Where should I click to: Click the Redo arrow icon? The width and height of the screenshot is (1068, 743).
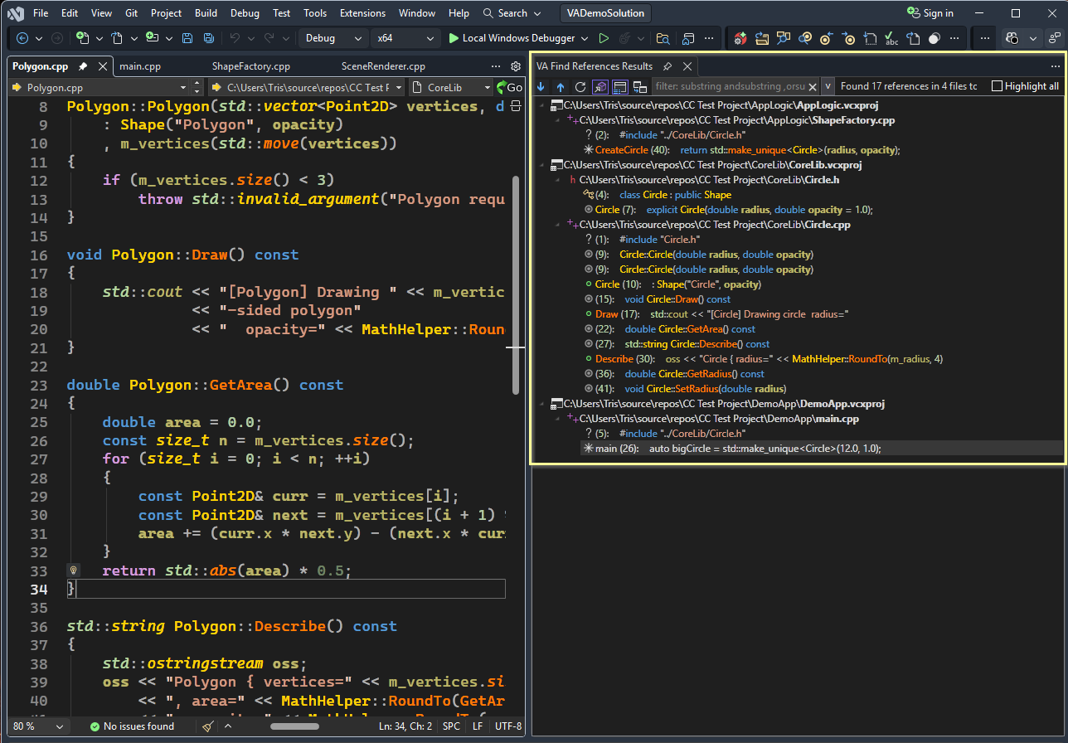(x=269, y=38)
